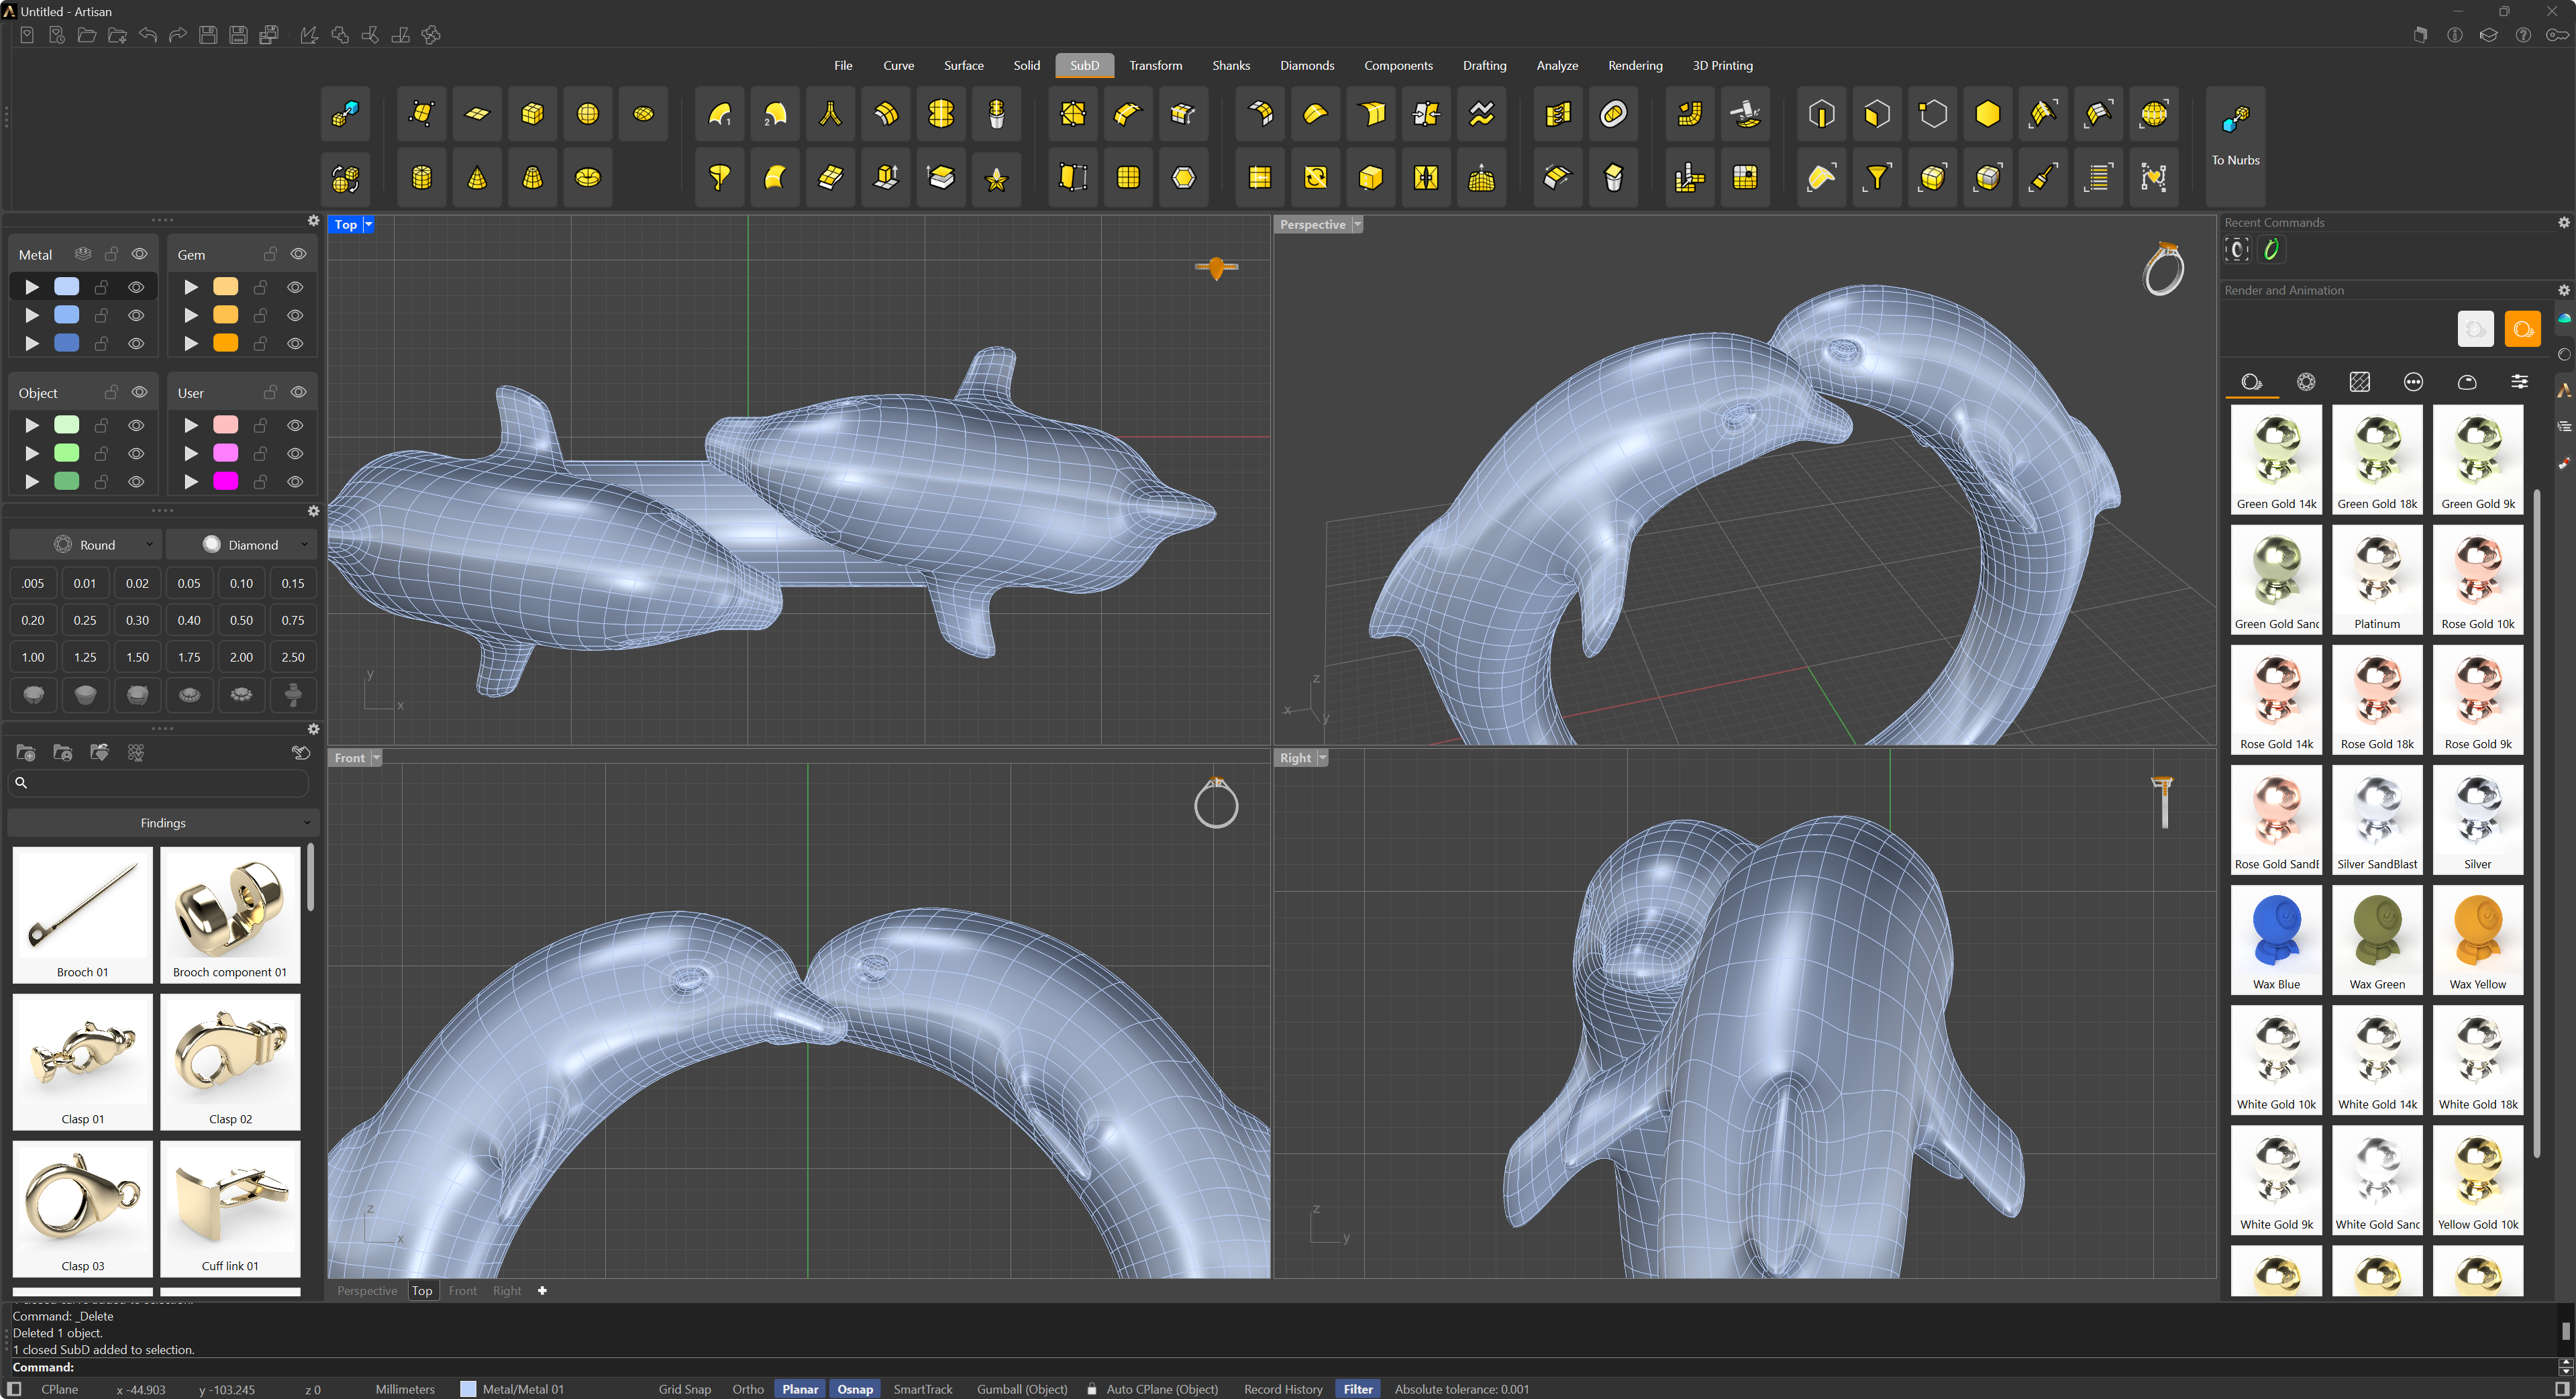Toggle Metal group visibility eye

pos(140,254)
